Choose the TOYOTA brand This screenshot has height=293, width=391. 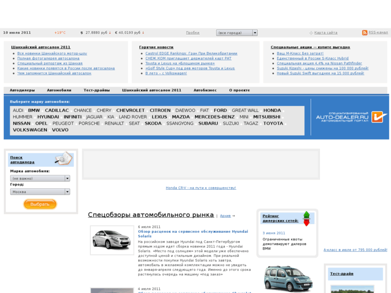(273, 123)
